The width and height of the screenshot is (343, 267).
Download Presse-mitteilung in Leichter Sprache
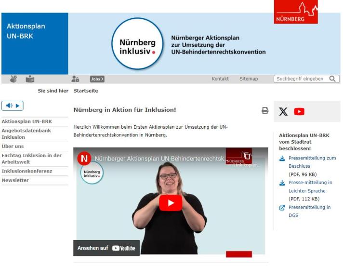coord(310,187)
